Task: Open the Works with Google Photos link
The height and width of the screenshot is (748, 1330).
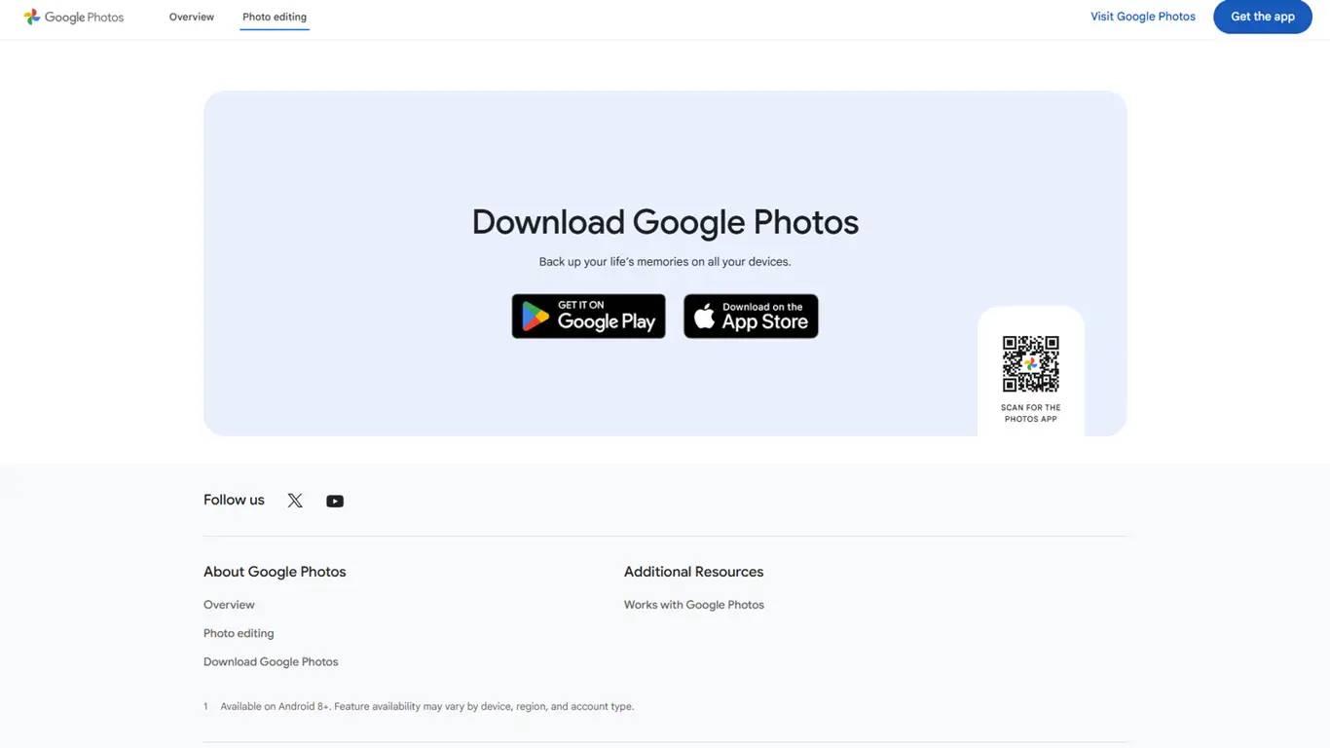Action: click(x=693, y=605)
